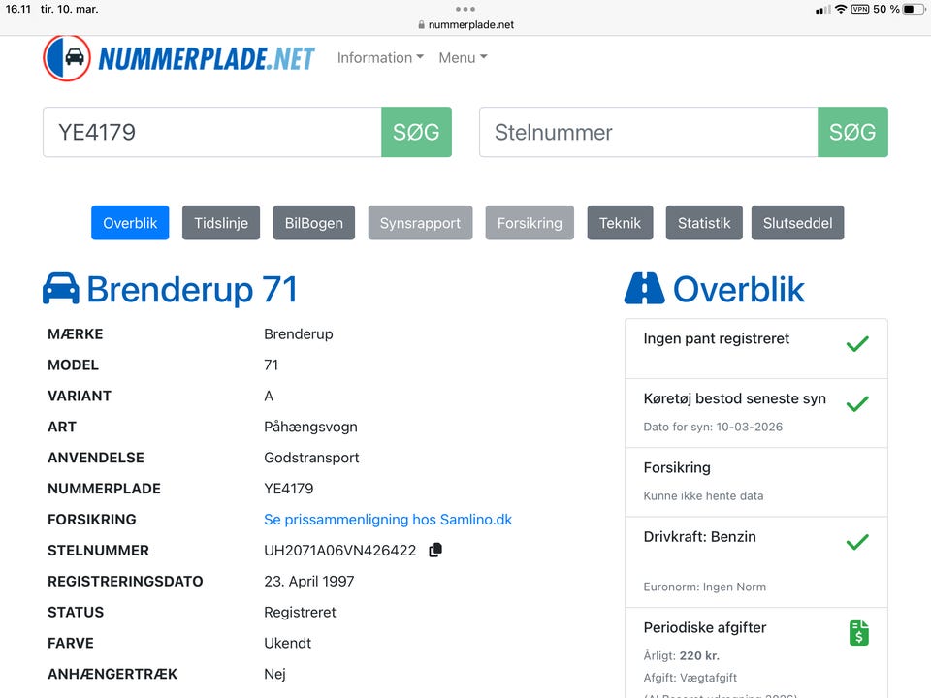The width and height of the screenshot is (931, 698).
Task: Click the Påhængsvogn value
Action: click(310, 427)
